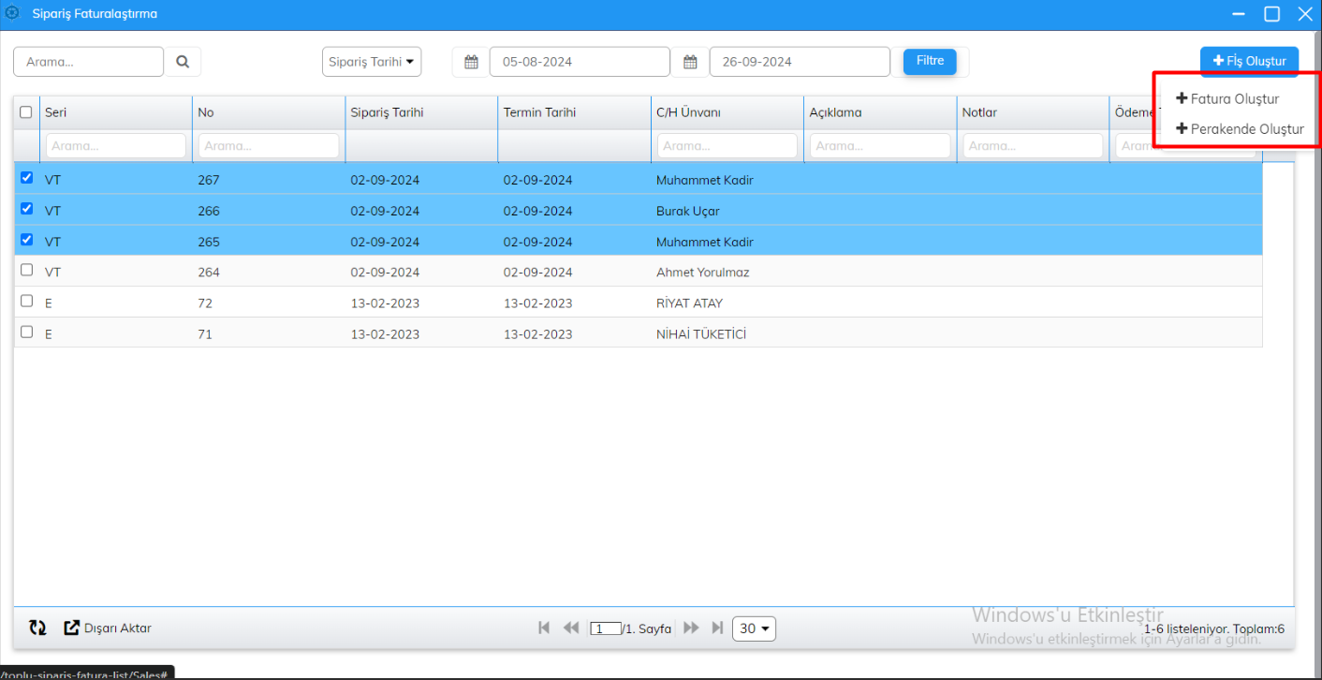Go to the previous page of results
The width and height of the screenshot is (1322, 680).
pyautogui.click(x=571, y=628)
